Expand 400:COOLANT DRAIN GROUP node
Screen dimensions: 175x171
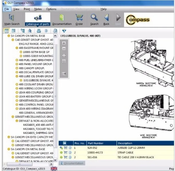(17, 84)
